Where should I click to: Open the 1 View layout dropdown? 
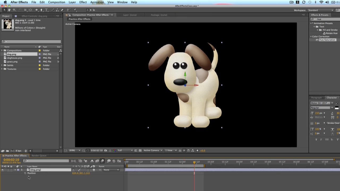(171, 151)
